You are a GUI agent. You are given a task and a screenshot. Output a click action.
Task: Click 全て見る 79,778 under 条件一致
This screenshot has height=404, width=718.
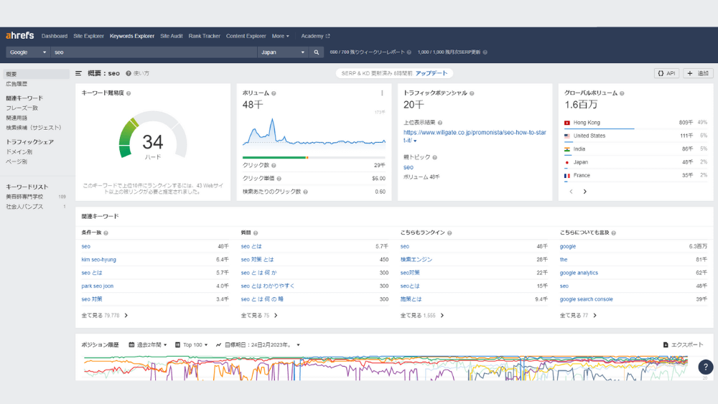tap(104, 316)
